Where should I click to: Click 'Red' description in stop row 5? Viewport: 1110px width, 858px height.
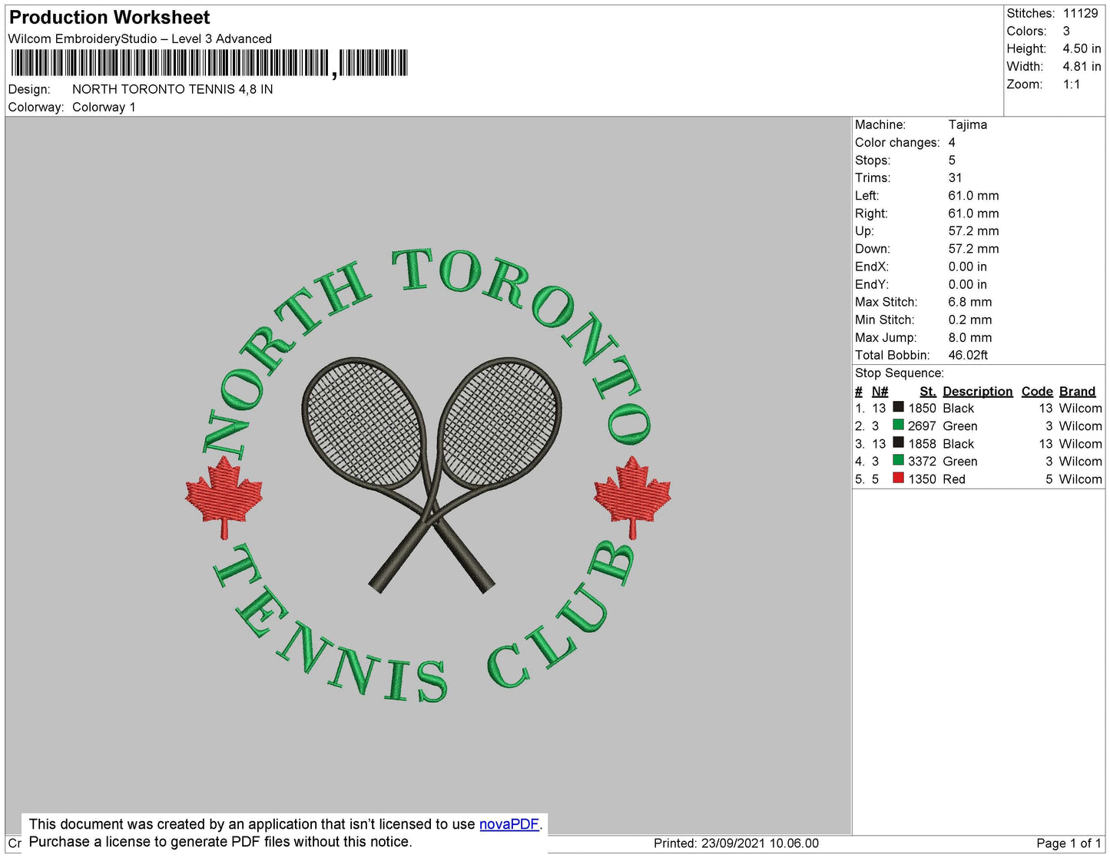coord(954,479)
